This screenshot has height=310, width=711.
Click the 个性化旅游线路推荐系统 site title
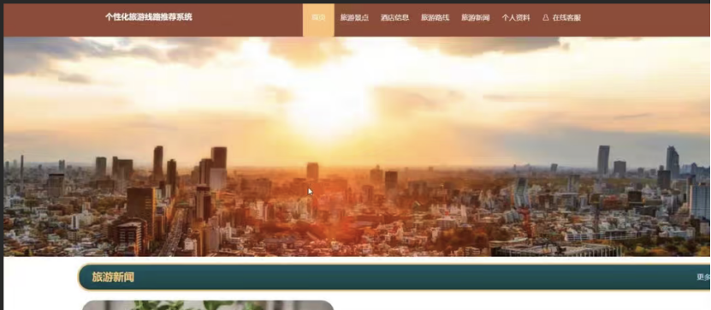click(149, 17)
